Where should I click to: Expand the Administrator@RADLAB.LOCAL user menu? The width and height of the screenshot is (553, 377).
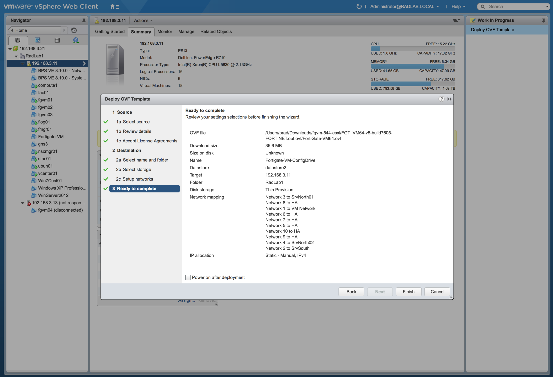(x=405, y=7)
